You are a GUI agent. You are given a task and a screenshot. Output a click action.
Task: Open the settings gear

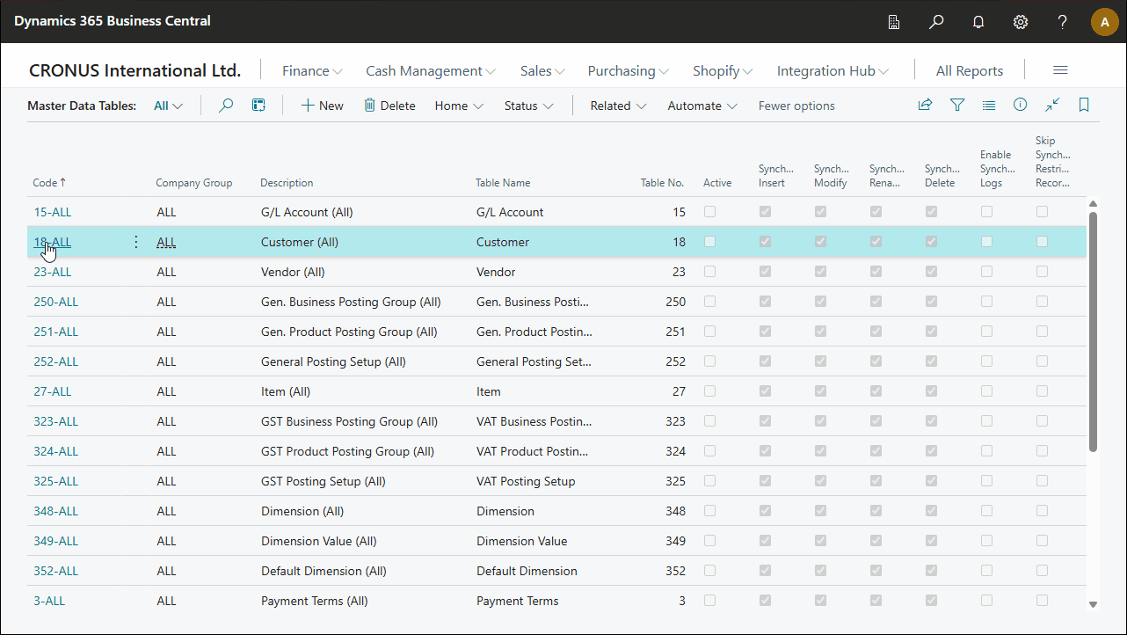pyautogui.click(x=1021, y=21)
